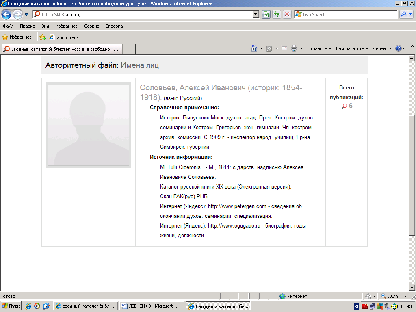The image size is (416, 312).
Task: Click the Соловьев, Алексей Иванович name heading
Action: tap(221, 92)
